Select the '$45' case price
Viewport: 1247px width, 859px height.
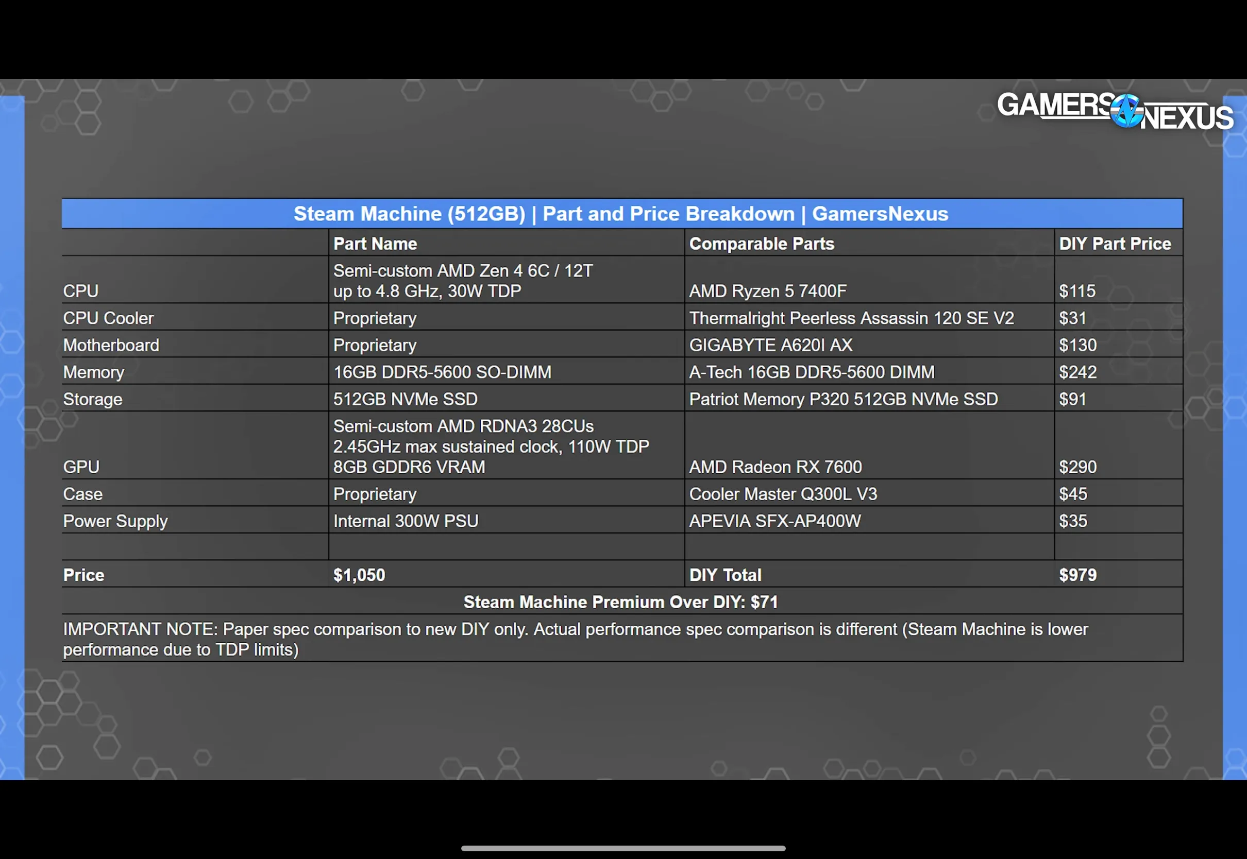click(x=1073, y=494)
